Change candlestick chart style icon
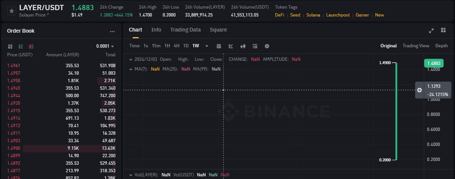The width and height of the screenshot is (455, 179). (243, 46)
